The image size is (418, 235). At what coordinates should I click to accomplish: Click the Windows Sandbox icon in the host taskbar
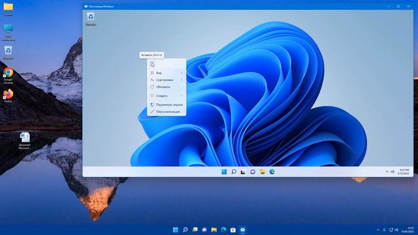pyautogui.click(x=242, y=230)
